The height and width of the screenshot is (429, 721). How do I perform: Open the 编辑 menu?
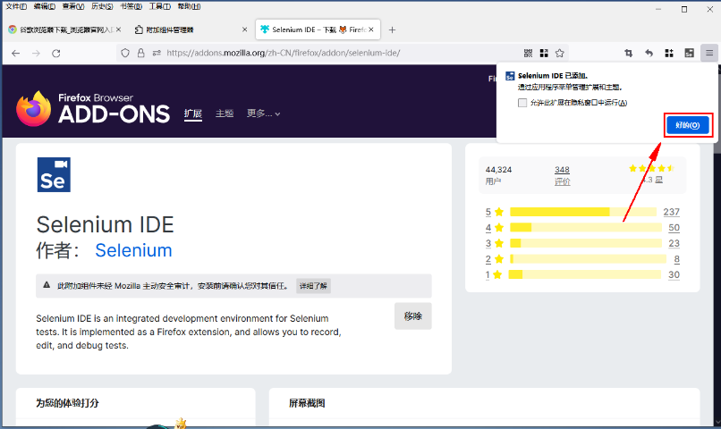(x=45, y=6)
